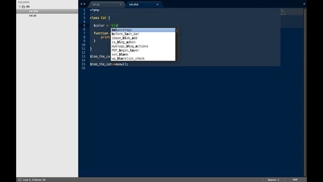Close the cat.py tab
Viewport: 323px width, 182px height.
(x=121, y=5)
